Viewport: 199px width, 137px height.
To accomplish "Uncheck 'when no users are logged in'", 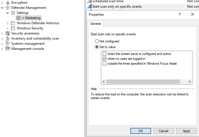I will click(105, 59).
